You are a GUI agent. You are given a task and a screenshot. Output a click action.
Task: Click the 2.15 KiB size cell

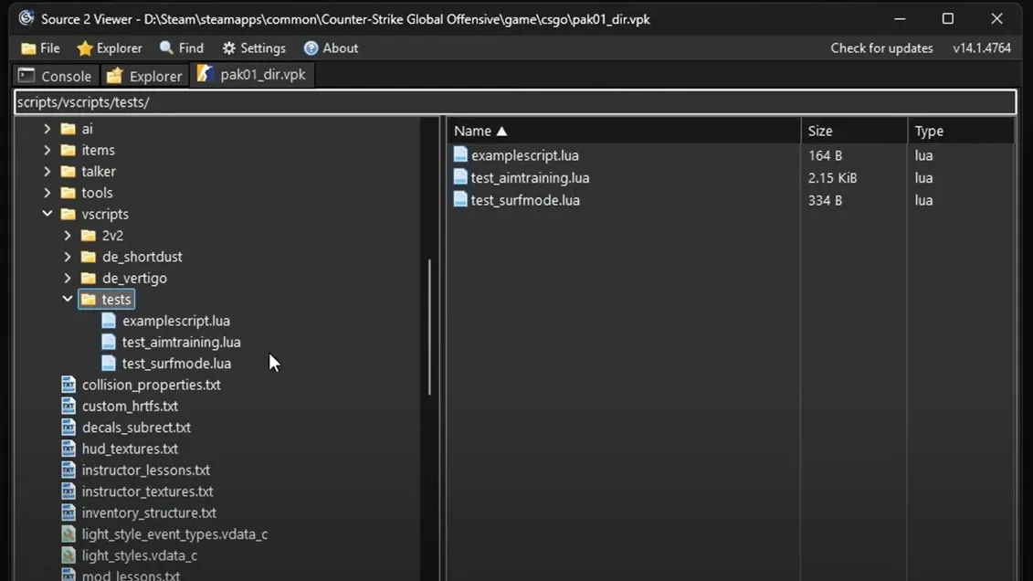tap(832, 178)
